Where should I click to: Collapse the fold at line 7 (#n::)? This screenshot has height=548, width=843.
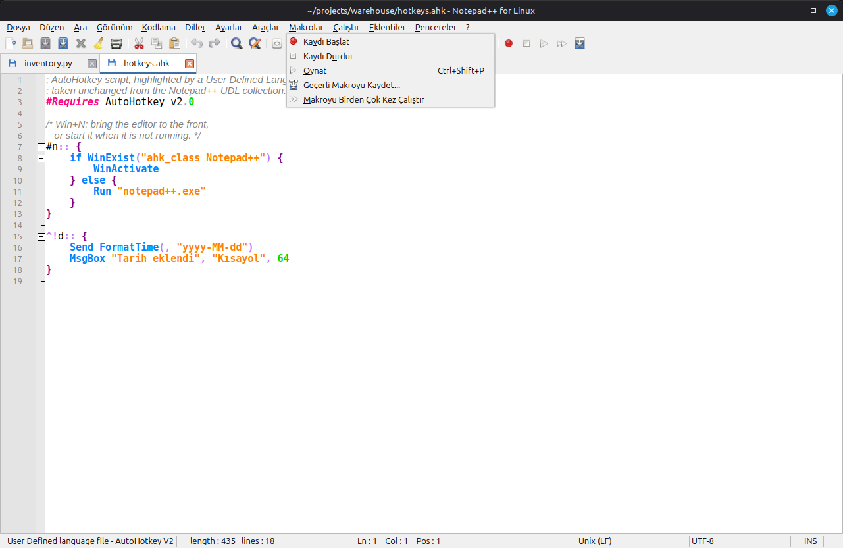coord(41,147)
